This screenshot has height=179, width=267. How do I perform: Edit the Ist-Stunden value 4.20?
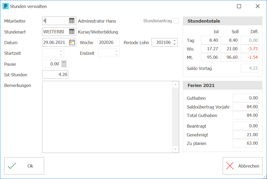pyautogui.click(x=55, y=74)
